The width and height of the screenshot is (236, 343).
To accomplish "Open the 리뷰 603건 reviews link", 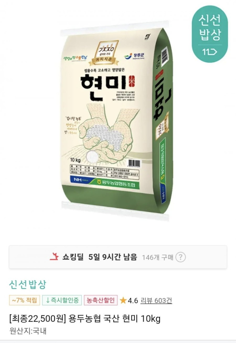I will (x=156, y=301).
